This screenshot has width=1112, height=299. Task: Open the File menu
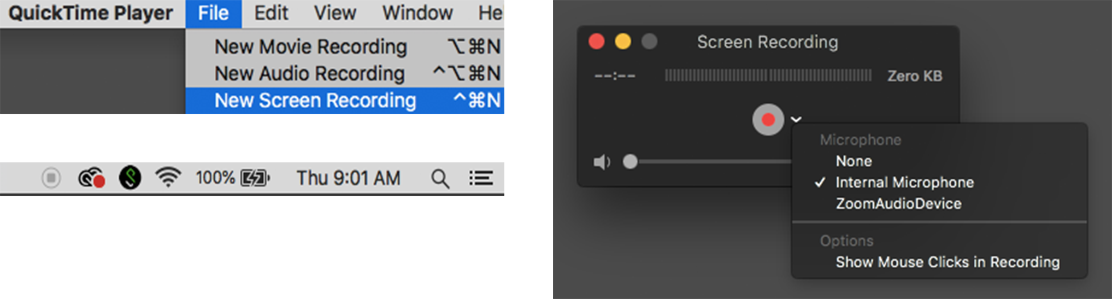pyautogui.click(x=214, y=13)
